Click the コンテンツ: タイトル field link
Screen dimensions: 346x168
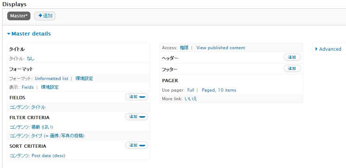[x=28, y=107]
